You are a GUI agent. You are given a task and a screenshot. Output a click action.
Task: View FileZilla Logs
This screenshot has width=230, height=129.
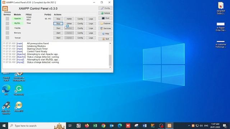pyautogui.click(x=91, y=28)
